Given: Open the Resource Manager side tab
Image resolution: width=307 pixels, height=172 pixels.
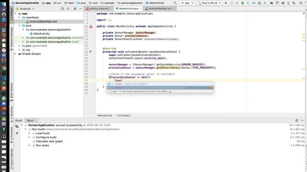Looking at the screenshot, I should 12,38.
